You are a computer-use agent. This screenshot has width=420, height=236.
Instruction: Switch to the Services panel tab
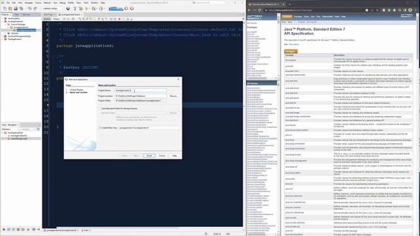(x=26, y=14)
